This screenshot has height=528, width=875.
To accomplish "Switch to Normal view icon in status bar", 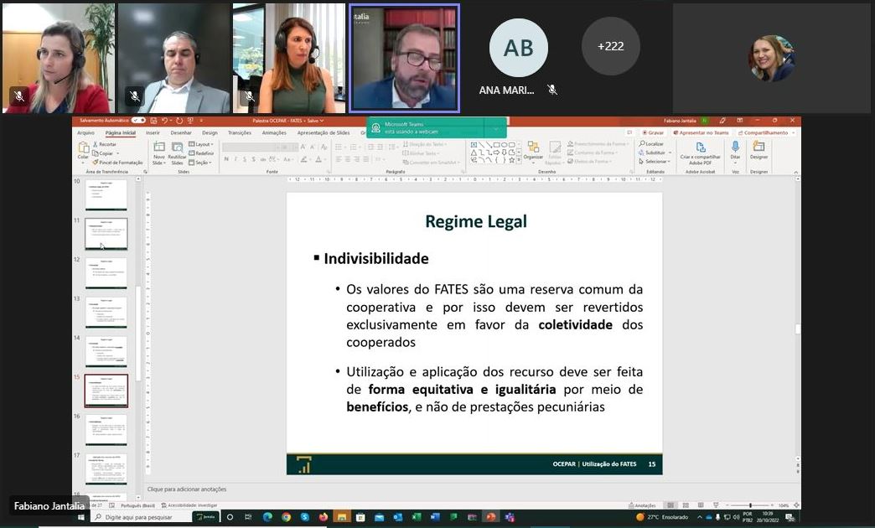I will [x=670, y=505].
